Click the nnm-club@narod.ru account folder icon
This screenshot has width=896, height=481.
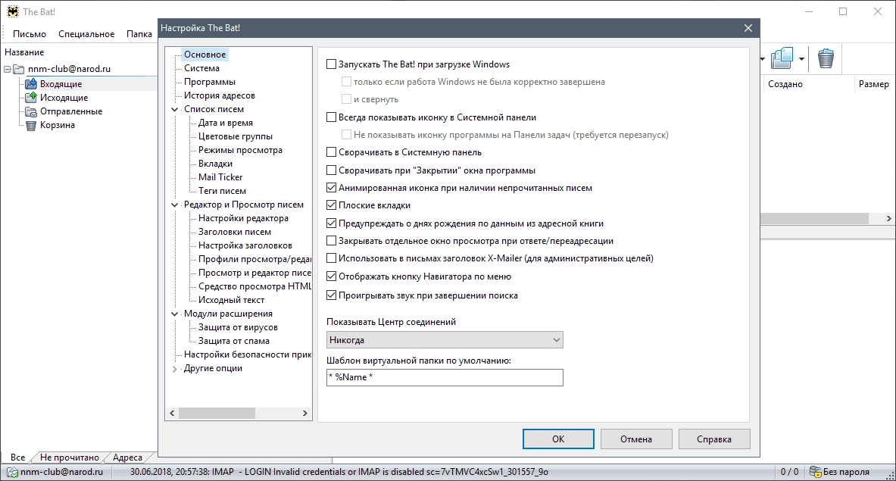[19, 69]
